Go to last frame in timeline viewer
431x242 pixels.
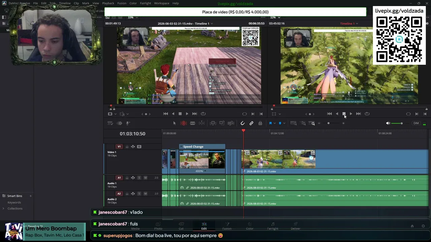(x=358, y=114)
